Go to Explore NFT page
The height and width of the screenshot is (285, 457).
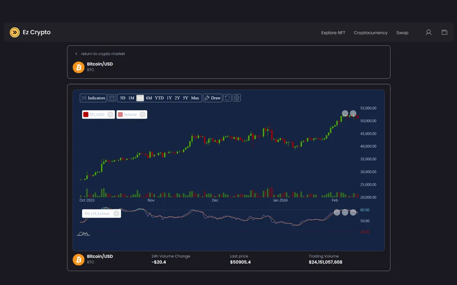tap(333, 33)
